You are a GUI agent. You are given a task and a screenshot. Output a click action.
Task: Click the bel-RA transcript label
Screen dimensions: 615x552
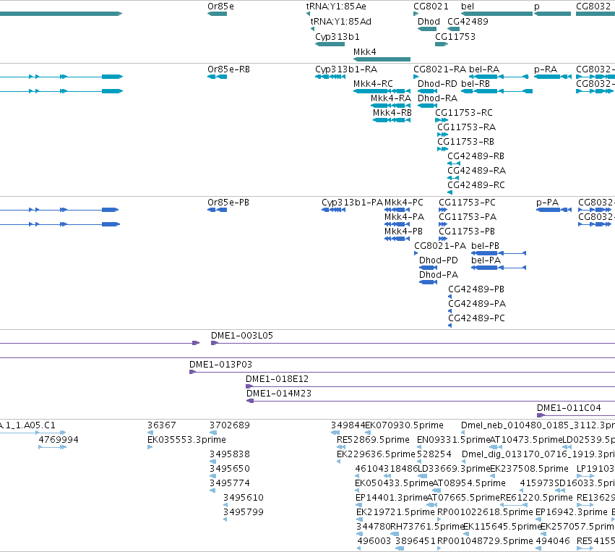click(x=484, y=69)
